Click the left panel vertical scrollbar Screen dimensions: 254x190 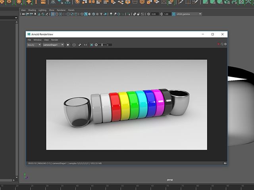coord(17,99)
